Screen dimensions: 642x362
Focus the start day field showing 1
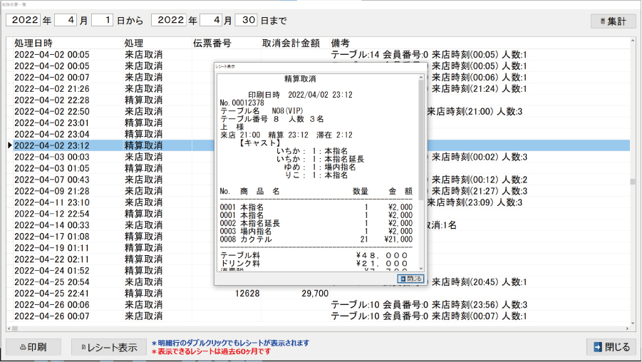point(102,21)
